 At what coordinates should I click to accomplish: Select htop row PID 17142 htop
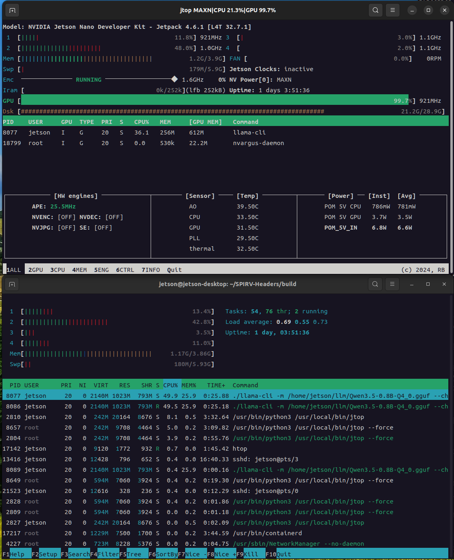pyautogui.click(x=226, y=449)
